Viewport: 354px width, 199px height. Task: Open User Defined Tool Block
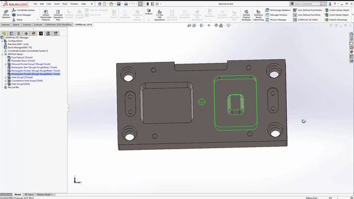[307, 15]
